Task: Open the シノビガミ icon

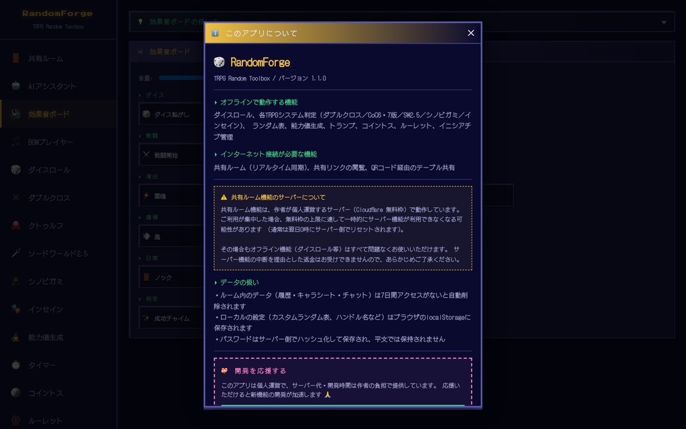Action: click(x=15, y=282)
